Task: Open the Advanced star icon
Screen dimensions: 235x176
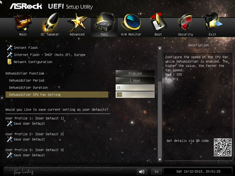Action: click(77, 22)
